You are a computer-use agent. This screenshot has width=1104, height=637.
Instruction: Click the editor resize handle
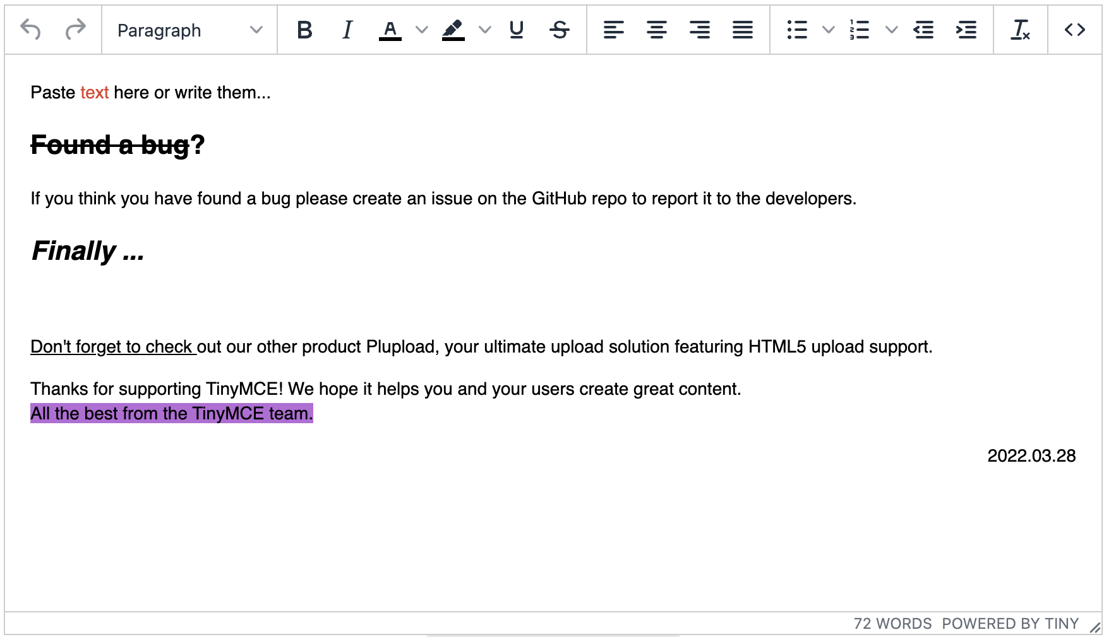[1095, 628]
